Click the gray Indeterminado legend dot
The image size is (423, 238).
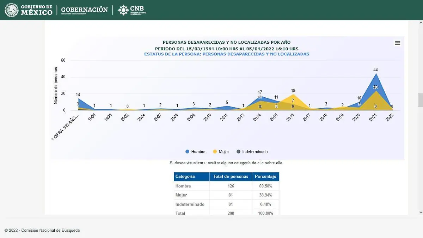click(x=238, y=152)
